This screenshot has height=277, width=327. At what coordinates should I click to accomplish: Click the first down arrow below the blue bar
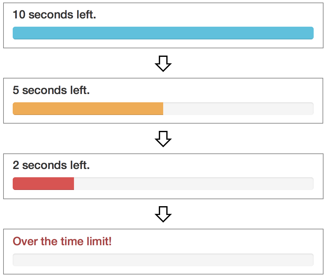click(163, 64)
